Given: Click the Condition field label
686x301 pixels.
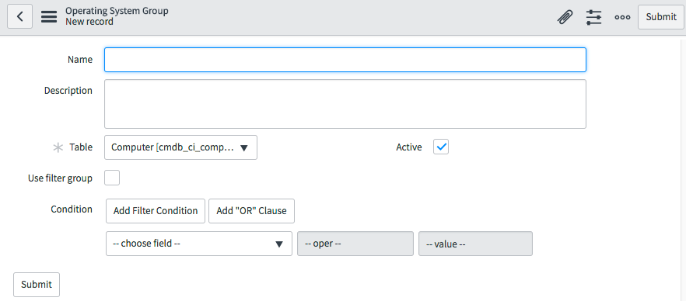Looking at the screenshot, I should pos(72,209).
